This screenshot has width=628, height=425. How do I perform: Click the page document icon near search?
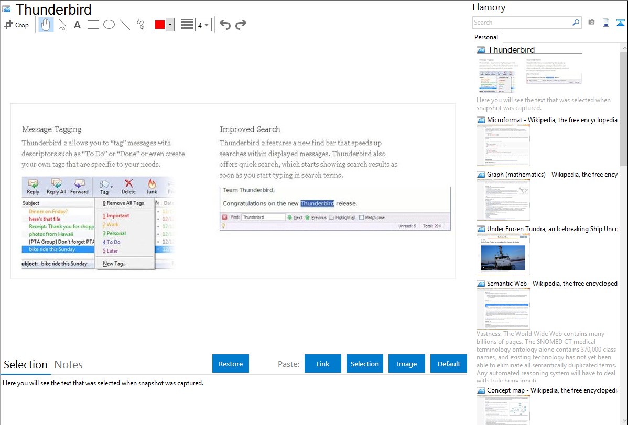click(606, 23)
